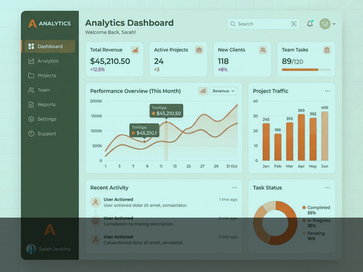Click the New Clients count 118
The width and height of the screenshot is (363, 272).
223,61
